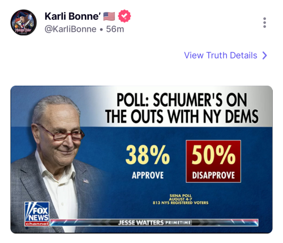The image size is (283, 243).
Task: Click Karli Bonne's profile avatar
Action: (23, 22)
